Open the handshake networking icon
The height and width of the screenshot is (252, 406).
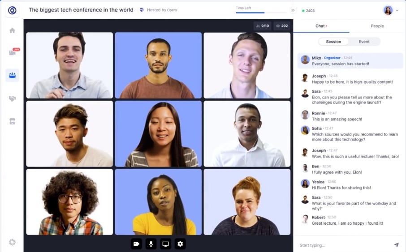pyautogui.click(x=12, y=98)
